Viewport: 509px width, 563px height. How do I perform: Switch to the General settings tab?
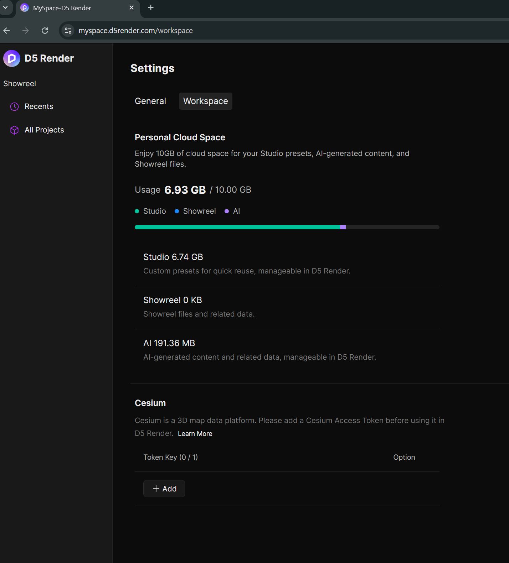tap(150, 101)
